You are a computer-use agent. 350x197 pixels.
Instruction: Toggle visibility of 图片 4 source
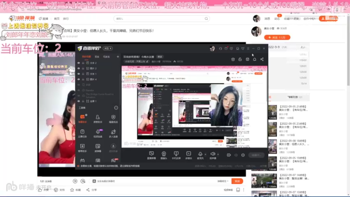pyautogui.click(x=79, y=79)
